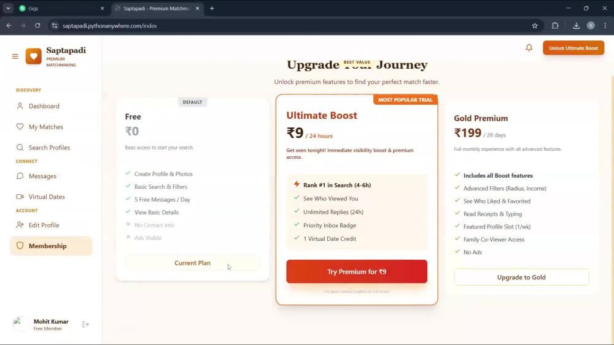
Task: Reload the page
Action: (37, 26)
